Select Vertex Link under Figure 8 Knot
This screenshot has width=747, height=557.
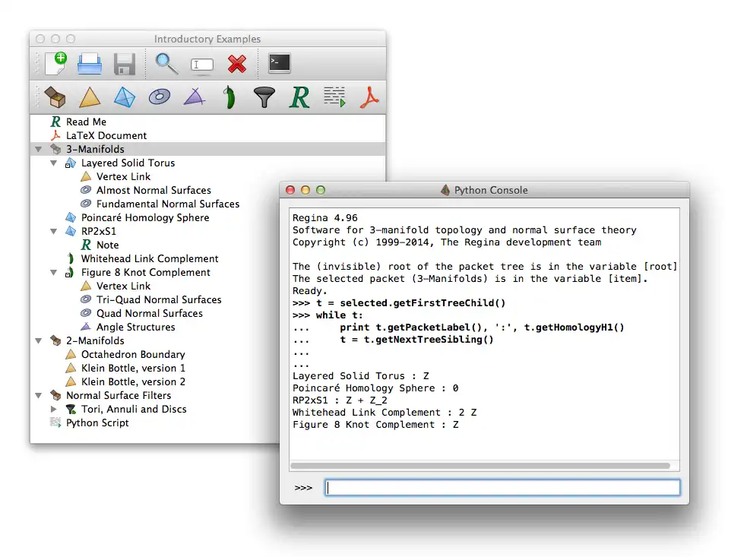pos(123,286)
